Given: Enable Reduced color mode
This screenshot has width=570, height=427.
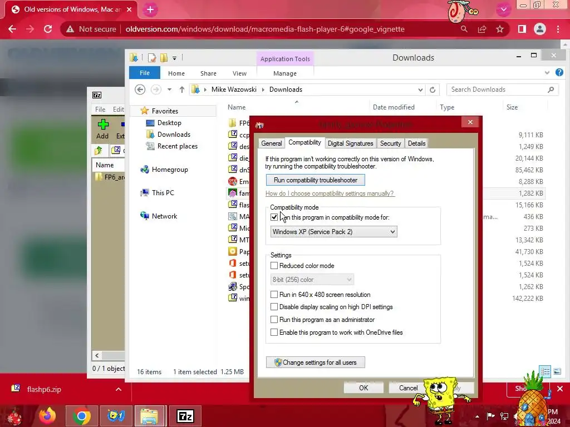Looking at the screenshot, I should [274, 266].
